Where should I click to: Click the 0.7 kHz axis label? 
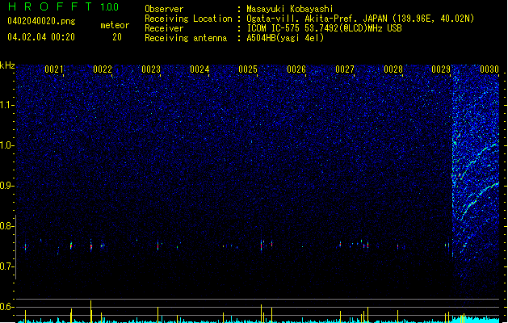pyautogui.click(x=7, y=266)
